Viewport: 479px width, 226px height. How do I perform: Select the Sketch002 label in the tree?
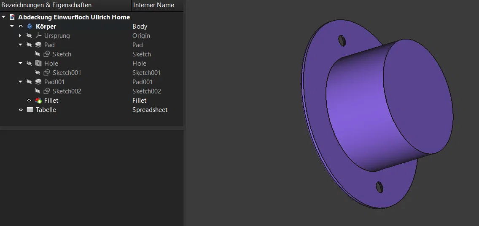point(67,91)
